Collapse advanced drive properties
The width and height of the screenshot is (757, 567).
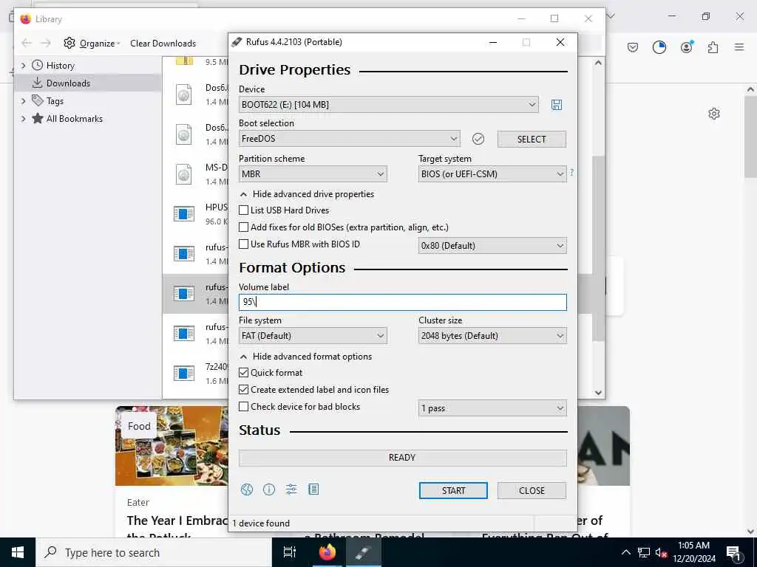(308, 194)
